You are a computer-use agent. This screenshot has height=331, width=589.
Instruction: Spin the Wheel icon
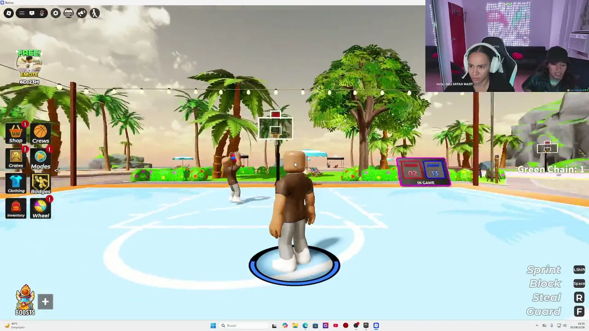pos(40,208)
